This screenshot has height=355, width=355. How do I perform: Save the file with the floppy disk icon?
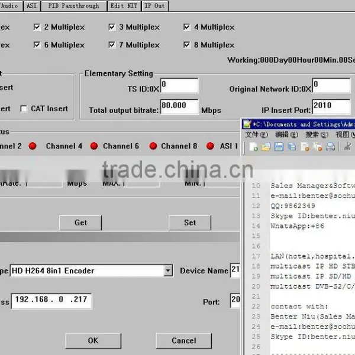[279, 147]
